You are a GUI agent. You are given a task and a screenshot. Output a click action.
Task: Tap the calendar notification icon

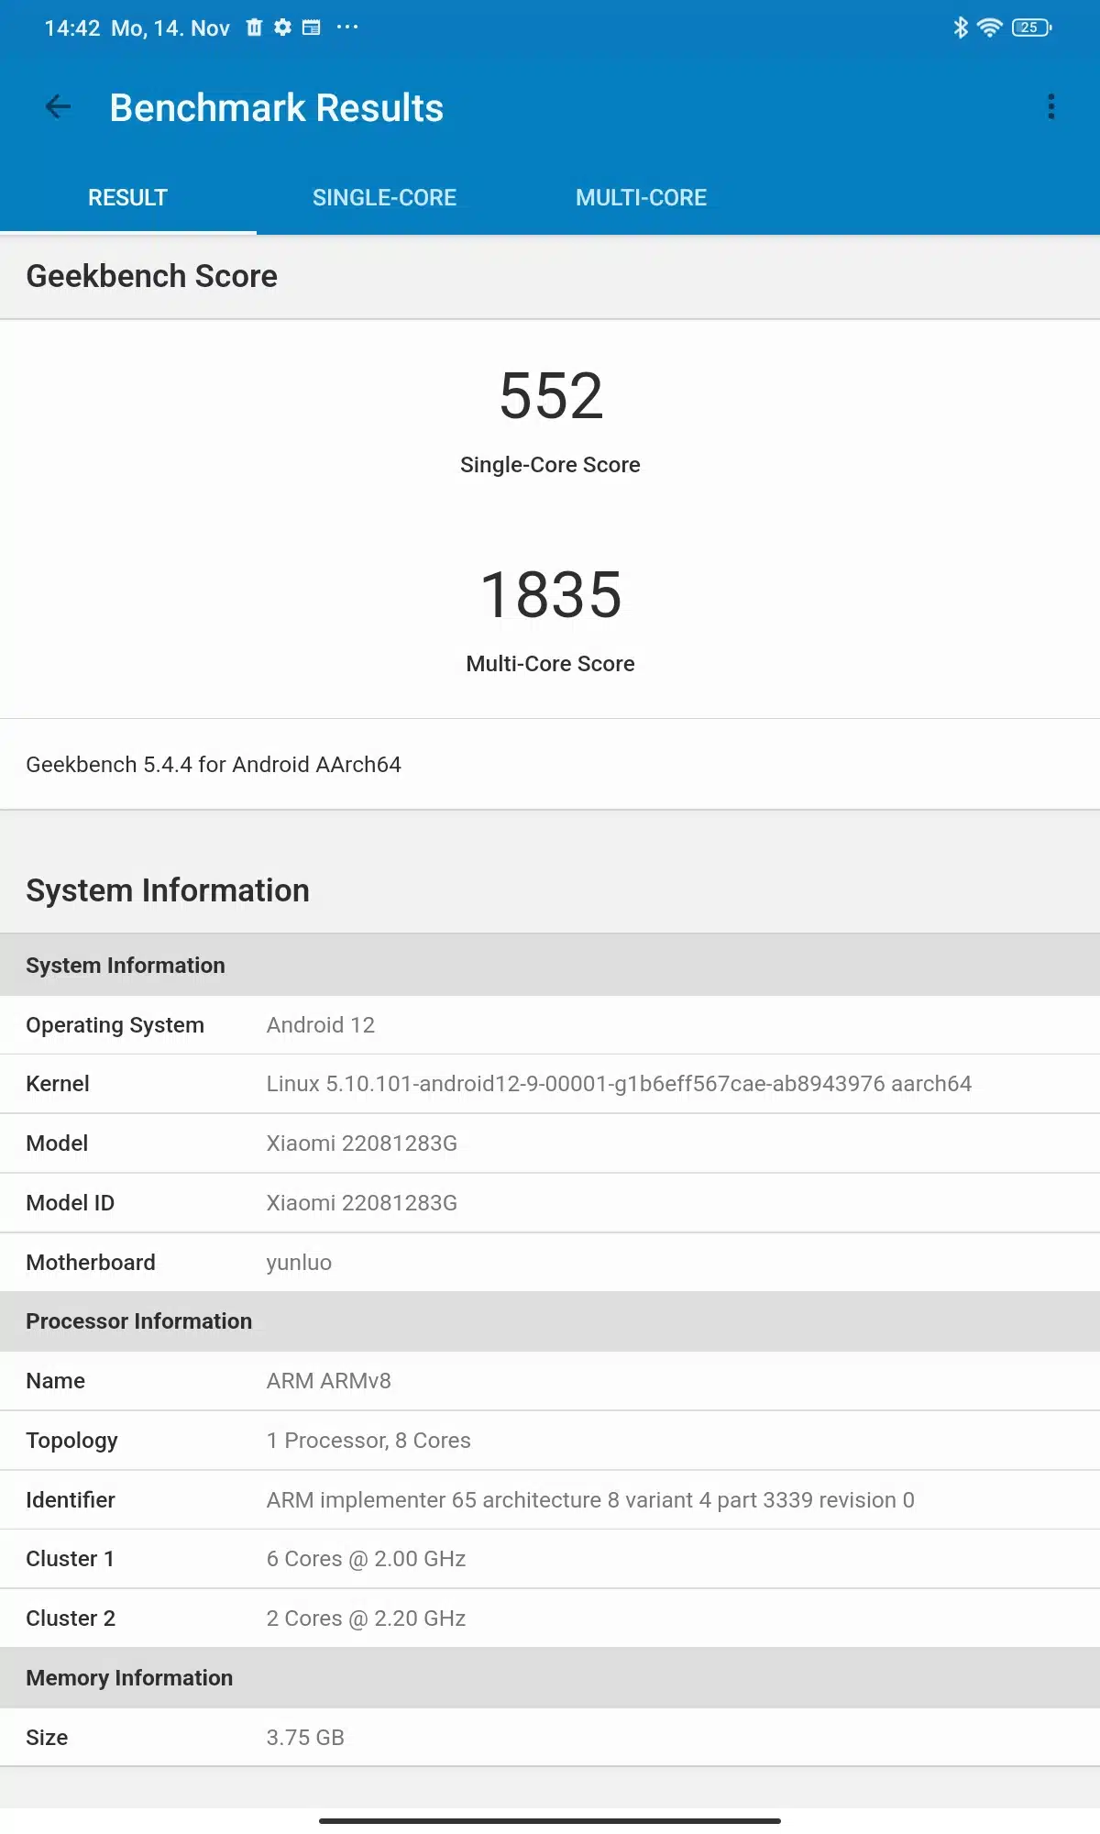312,28
